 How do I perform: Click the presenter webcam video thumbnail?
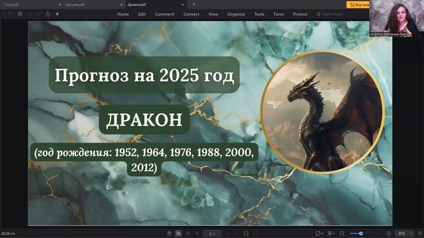click(x=396, y=18)
